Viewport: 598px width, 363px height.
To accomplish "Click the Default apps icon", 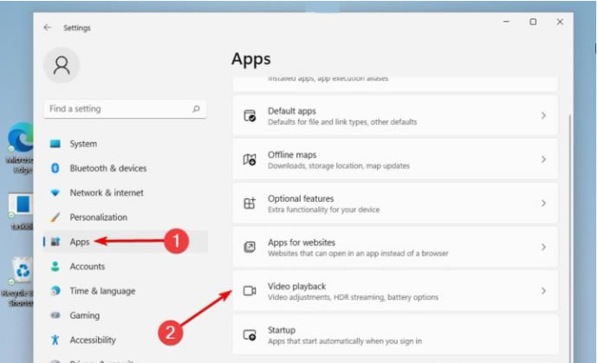I will point(250,116).
